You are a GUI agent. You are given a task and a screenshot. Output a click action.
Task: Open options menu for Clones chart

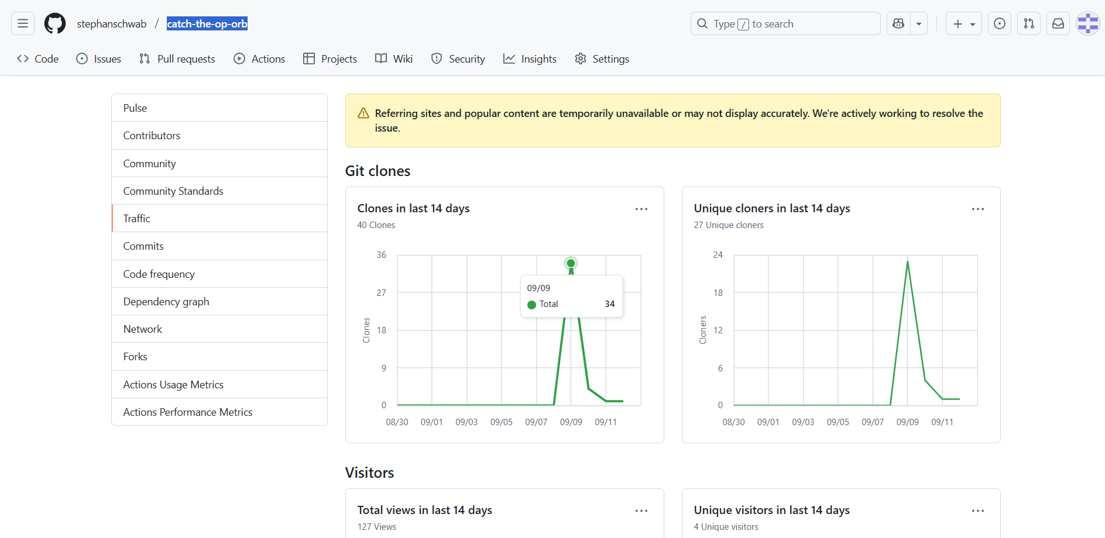click(641, 209)
